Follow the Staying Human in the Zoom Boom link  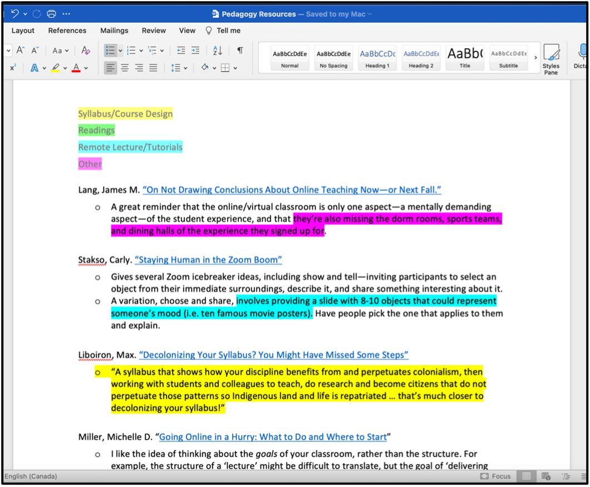tap(208, 260)
